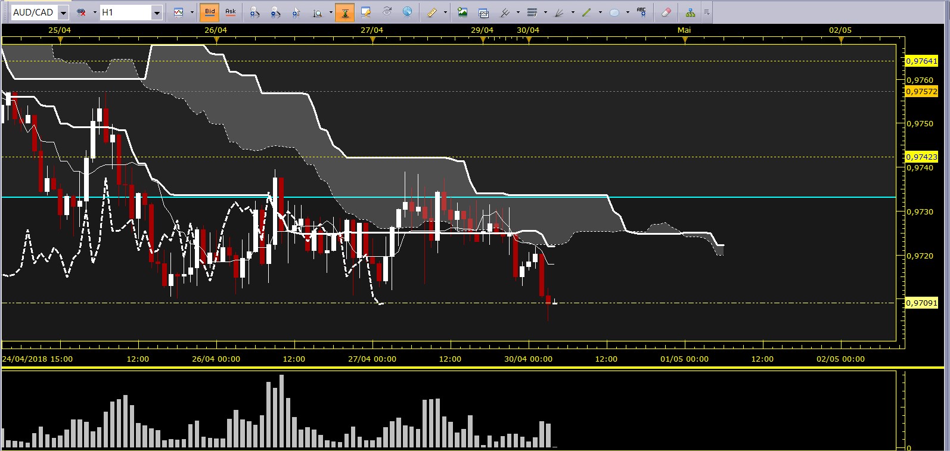Click the chart type icon
This screenshot has width=950, height=451.
(179, 12)
